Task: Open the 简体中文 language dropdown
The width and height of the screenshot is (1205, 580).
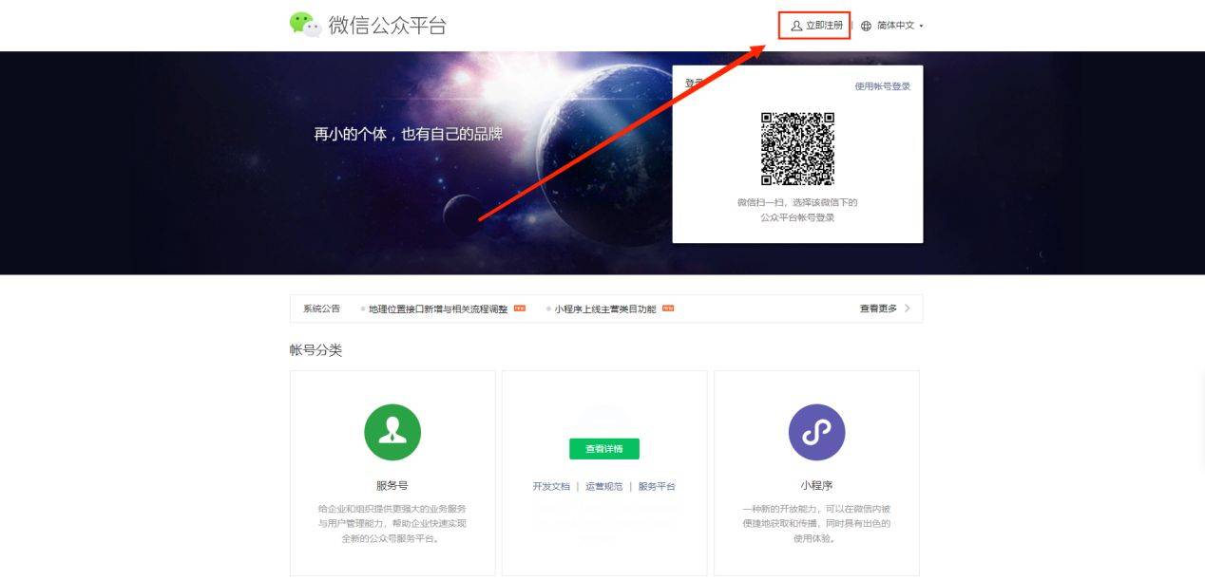Action: click(900, 26)
